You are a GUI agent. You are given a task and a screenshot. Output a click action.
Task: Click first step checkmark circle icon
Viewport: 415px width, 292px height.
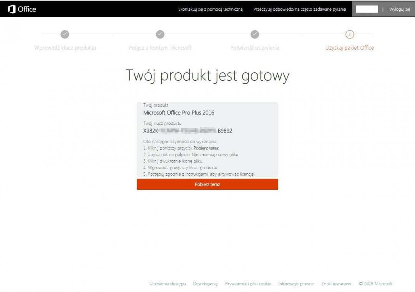pos(65,34)
